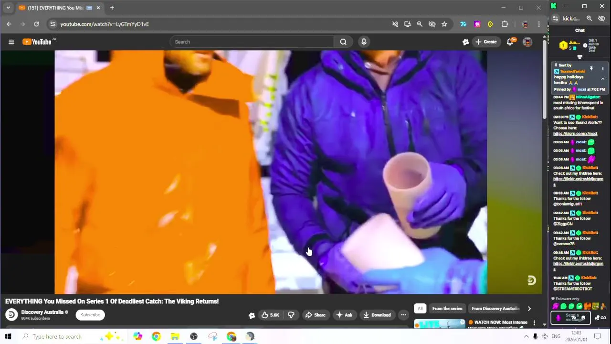
Task: Select the All filter chip
Action: [x=420, y=309]
